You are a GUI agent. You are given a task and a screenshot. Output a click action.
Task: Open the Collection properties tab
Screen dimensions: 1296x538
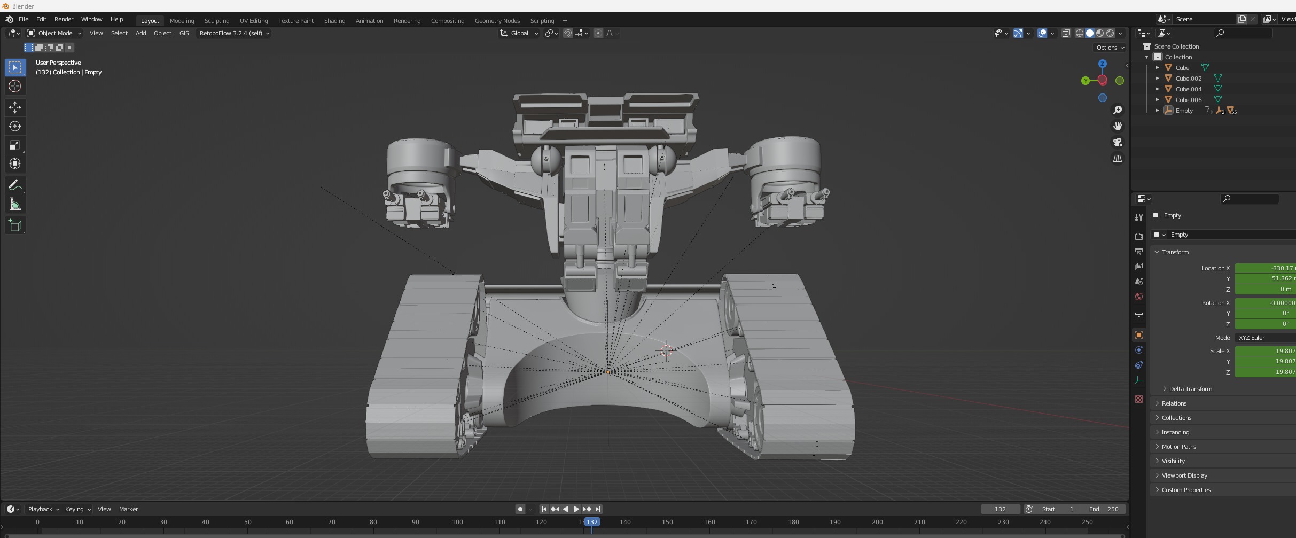click(1139, 316)
